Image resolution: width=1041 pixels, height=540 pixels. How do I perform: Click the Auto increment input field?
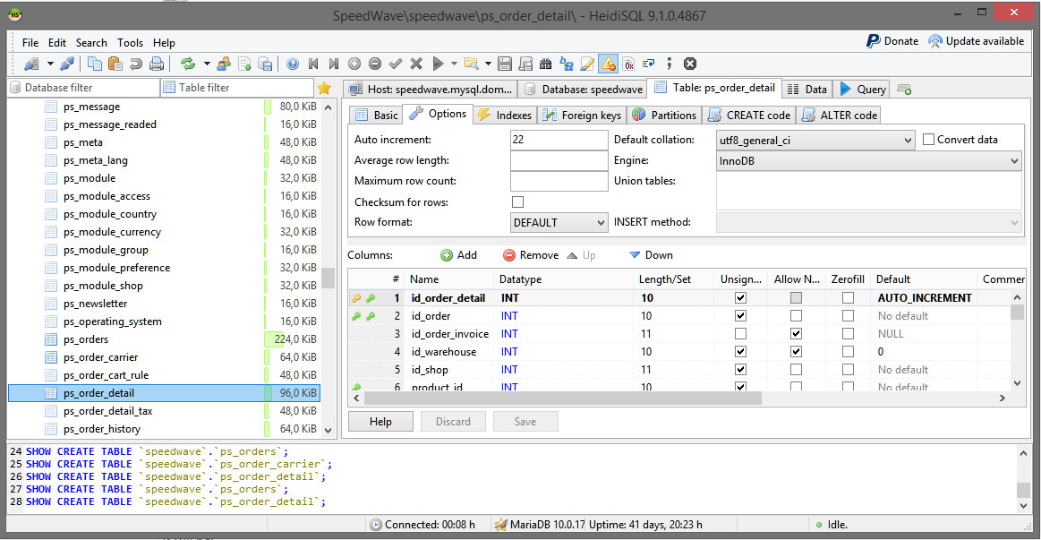coord(559,141)
